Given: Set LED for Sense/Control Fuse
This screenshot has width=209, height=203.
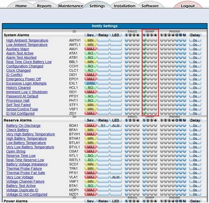Looking at the screenshot, I should coord(116,109).
